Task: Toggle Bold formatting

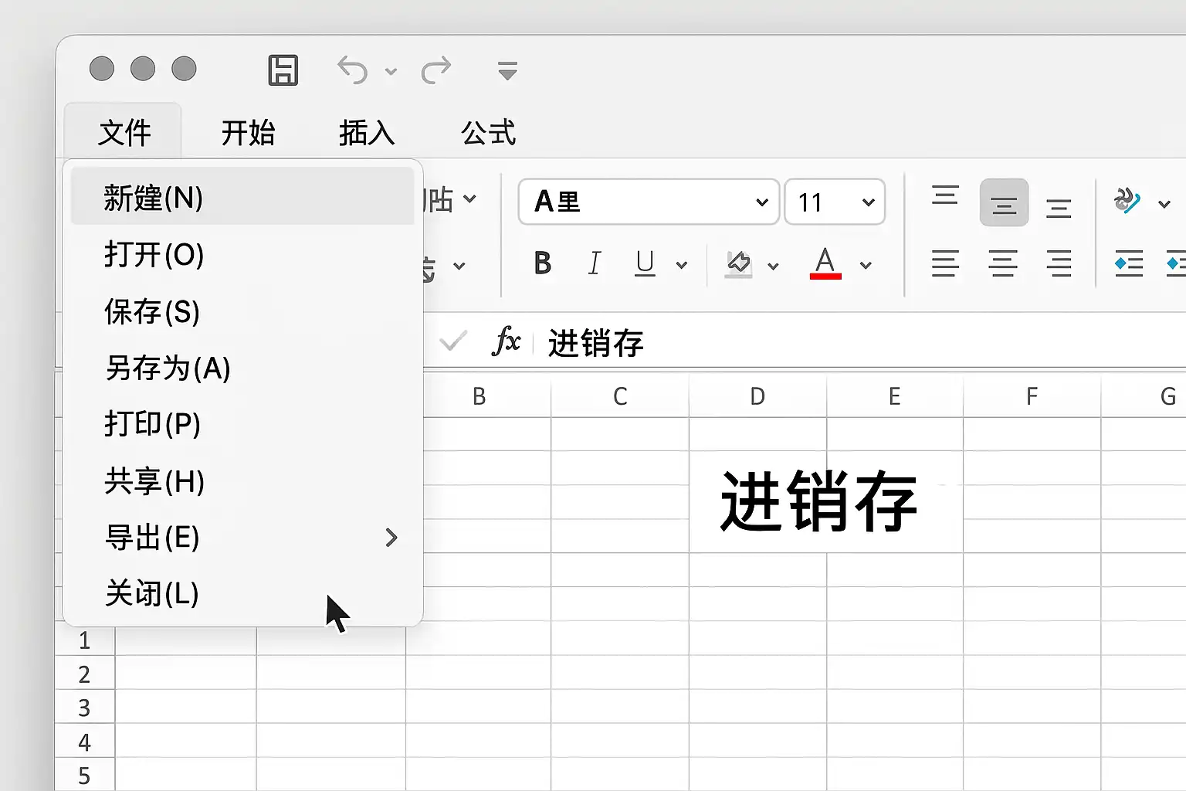Action: coord(543,264)
